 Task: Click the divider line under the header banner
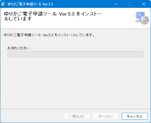[75, 29]
